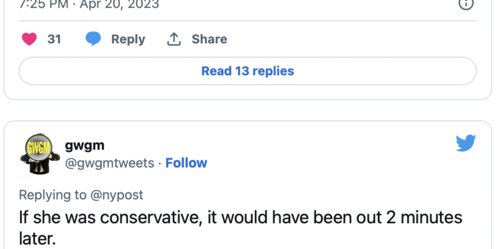Open the gwgm profile avatar picture
Screen dimensions: 499x249
coord(40,154)
